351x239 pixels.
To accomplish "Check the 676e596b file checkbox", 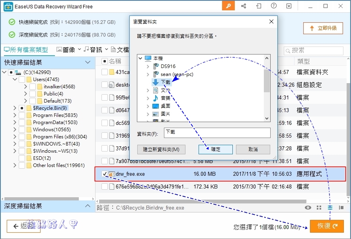I will [105, 187].
